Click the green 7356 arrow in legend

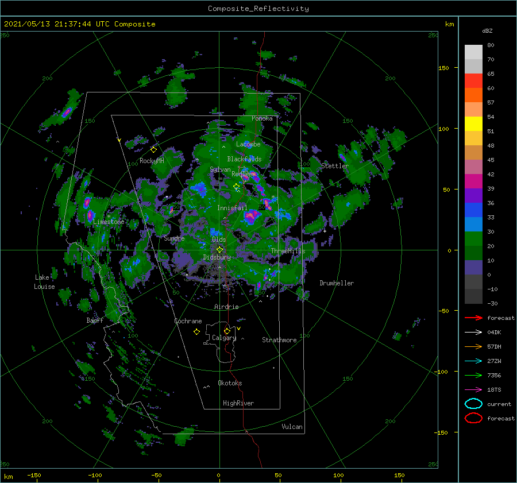coord(473,375)
